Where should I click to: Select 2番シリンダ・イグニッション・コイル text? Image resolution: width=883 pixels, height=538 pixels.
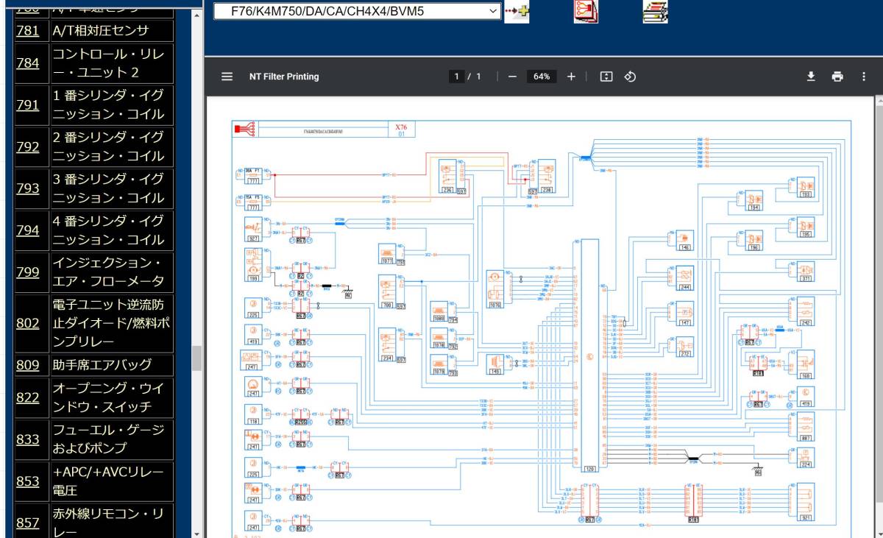(x=108, y=147)
